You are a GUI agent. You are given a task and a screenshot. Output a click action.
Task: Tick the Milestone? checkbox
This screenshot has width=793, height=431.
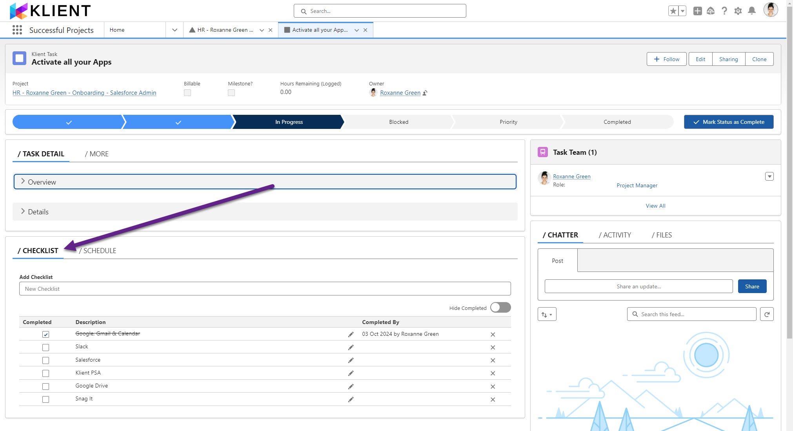pyautogui.click(x=231, y=93)
